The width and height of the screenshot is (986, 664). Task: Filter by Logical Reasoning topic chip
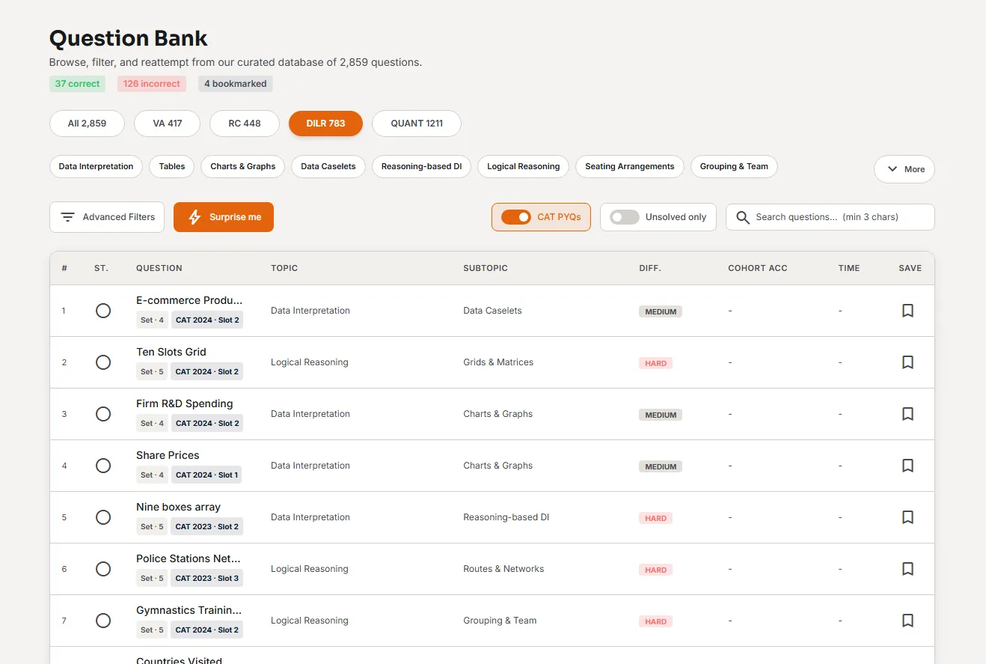(523, 166)
